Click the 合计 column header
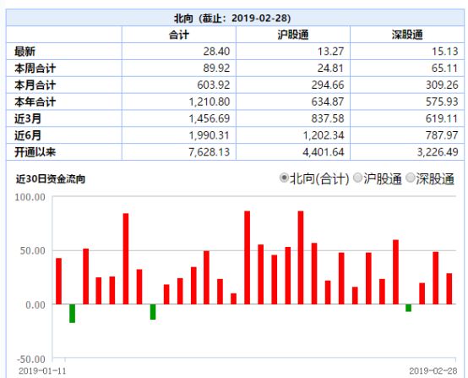This screenshot has height=378, width=468. pos(179,35)
